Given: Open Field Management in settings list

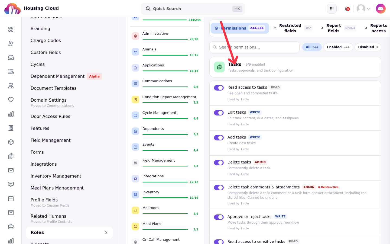Looking at the screenshot, I should pos(69,140).
